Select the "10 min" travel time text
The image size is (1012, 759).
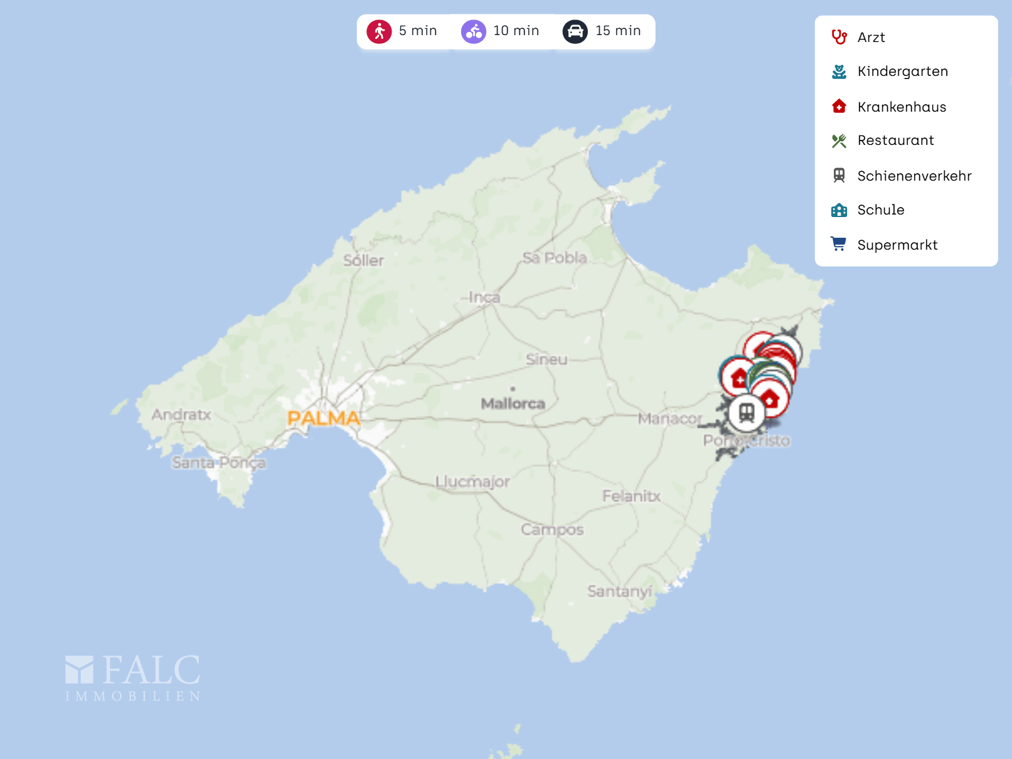(x=516, y=31)
